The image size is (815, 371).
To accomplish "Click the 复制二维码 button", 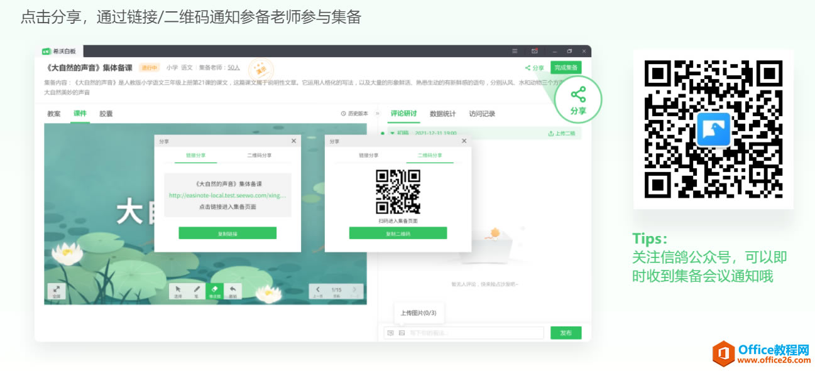I will 398,233.
